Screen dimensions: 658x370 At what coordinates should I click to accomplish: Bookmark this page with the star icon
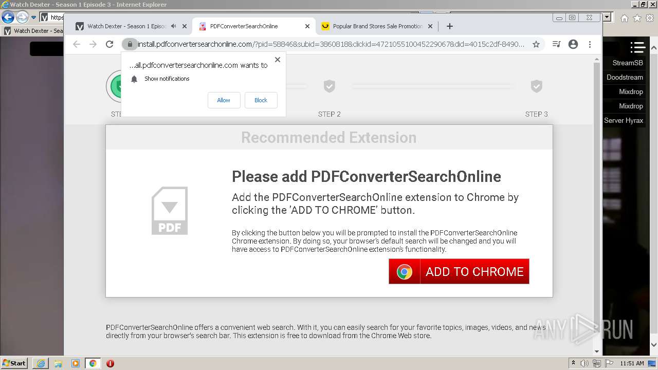click(536, 44)
